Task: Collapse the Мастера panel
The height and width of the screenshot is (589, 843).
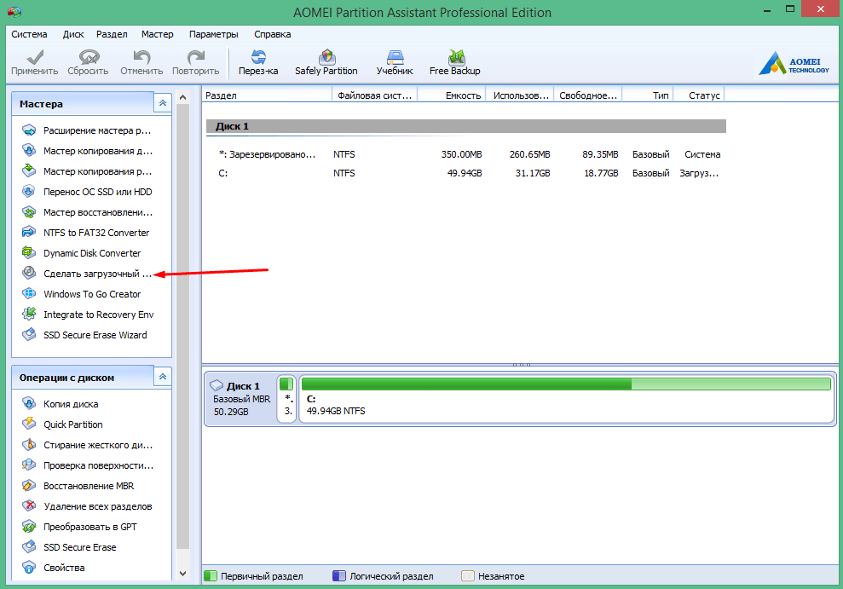Action: [x=162, y=103]
